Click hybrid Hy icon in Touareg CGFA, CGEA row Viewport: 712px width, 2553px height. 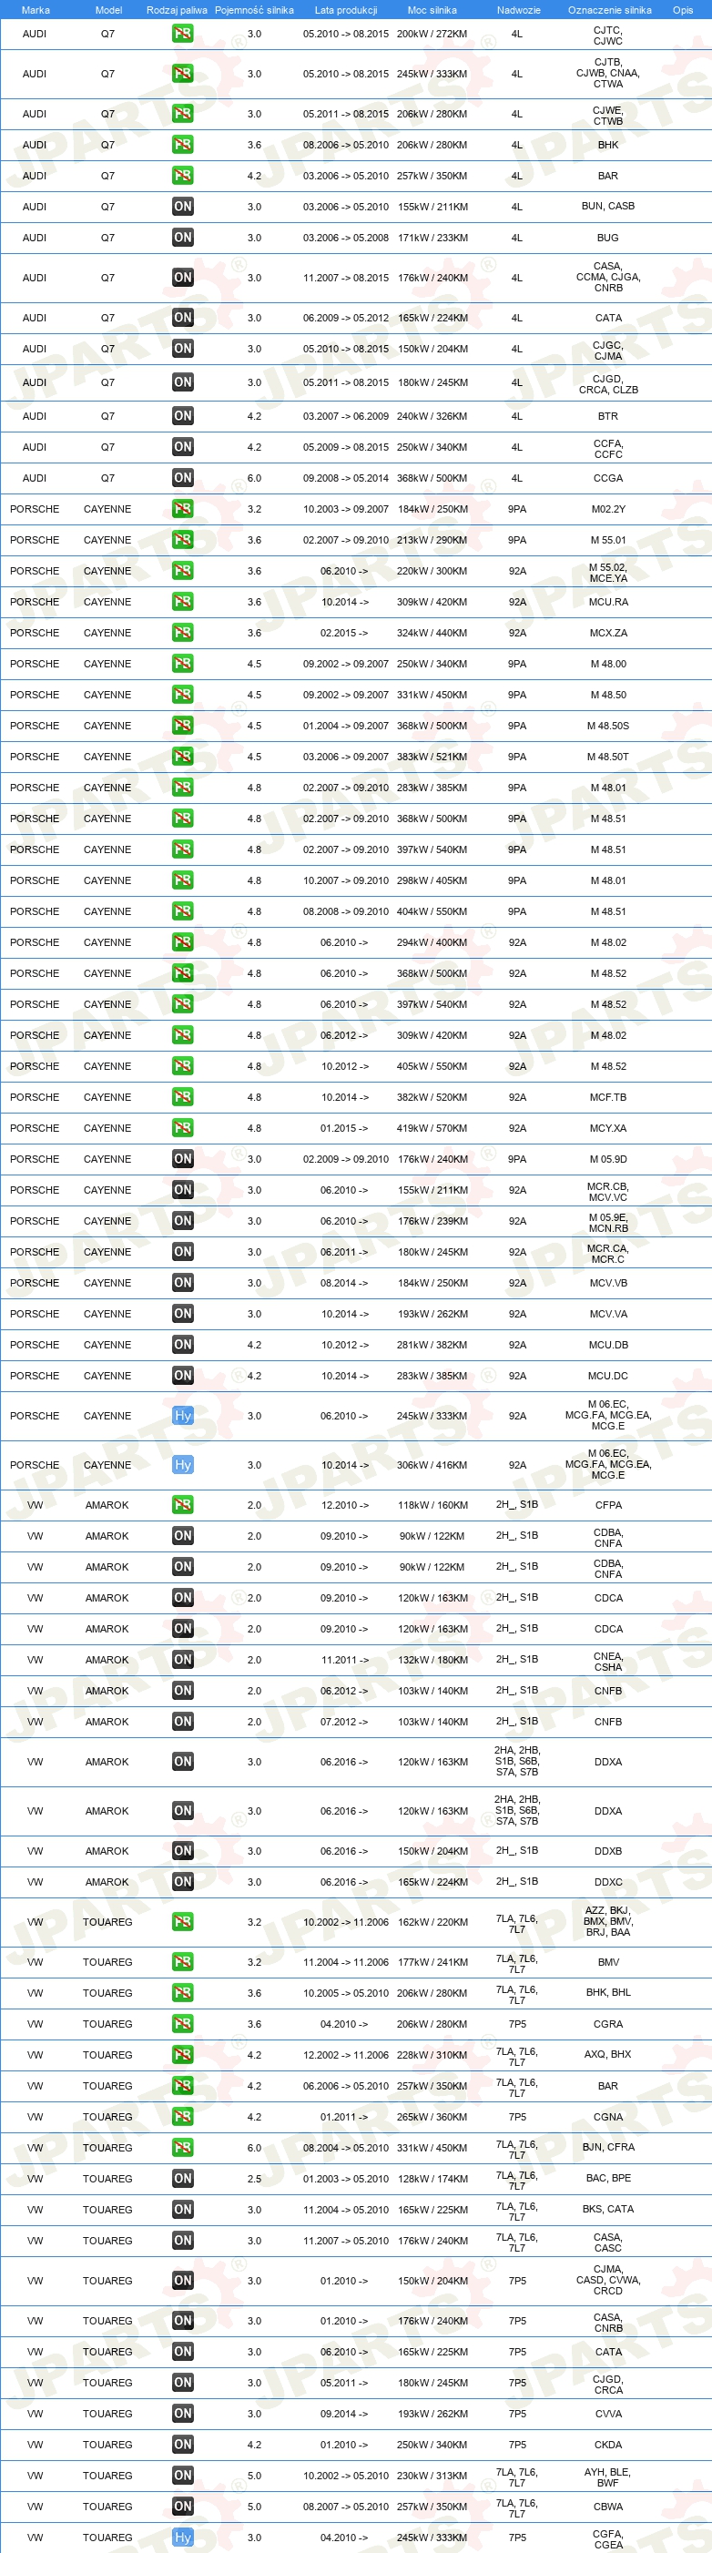(x=182, y=2538)
